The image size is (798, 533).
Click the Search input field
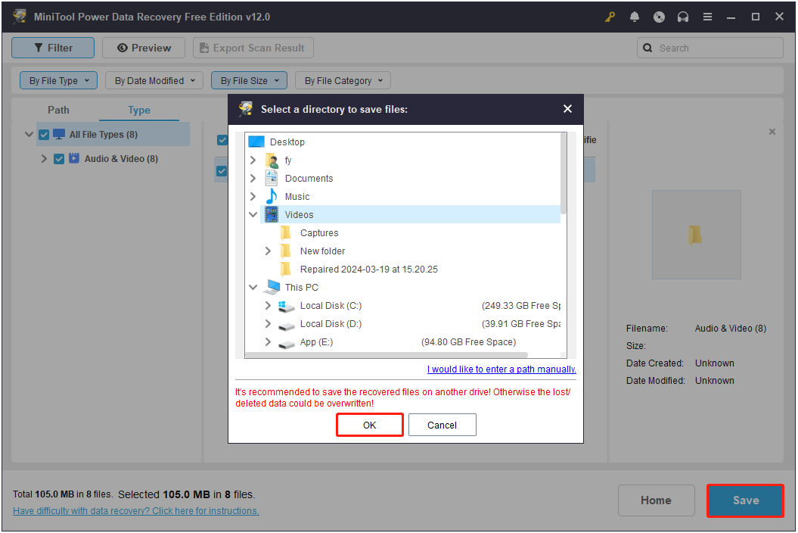click(x=710, y=48)
